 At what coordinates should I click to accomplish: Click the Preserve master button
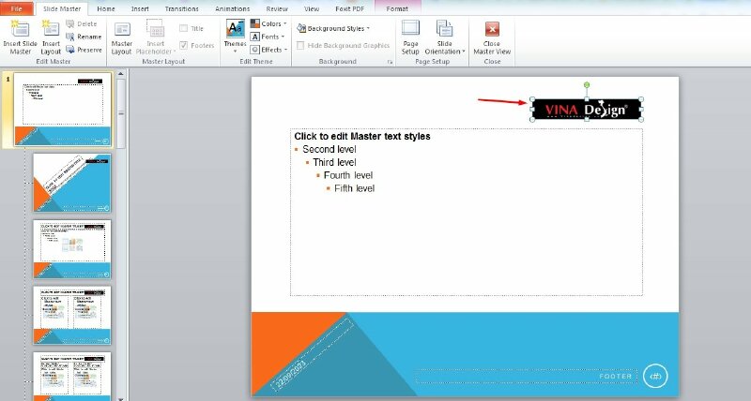click(x=84, y=50)
